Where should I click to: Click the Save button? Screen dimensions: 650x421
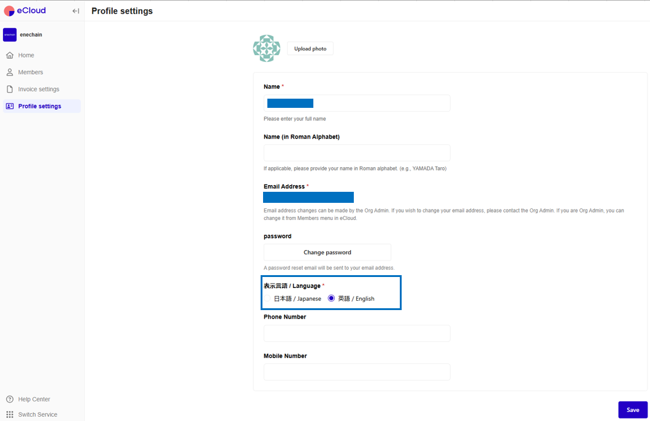(633, 409)
